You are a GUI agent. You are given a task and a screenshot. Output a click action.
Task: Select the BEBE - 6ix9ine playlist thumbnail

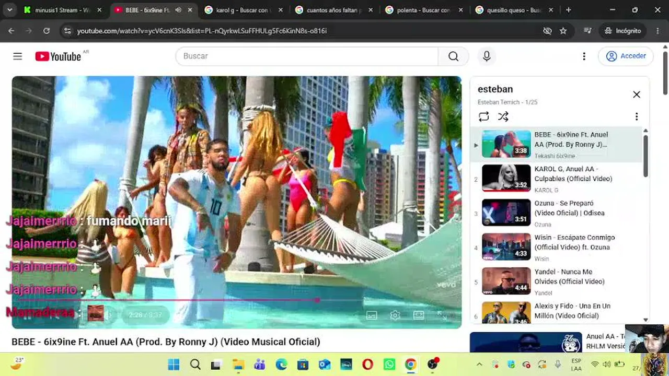(506, 144)
